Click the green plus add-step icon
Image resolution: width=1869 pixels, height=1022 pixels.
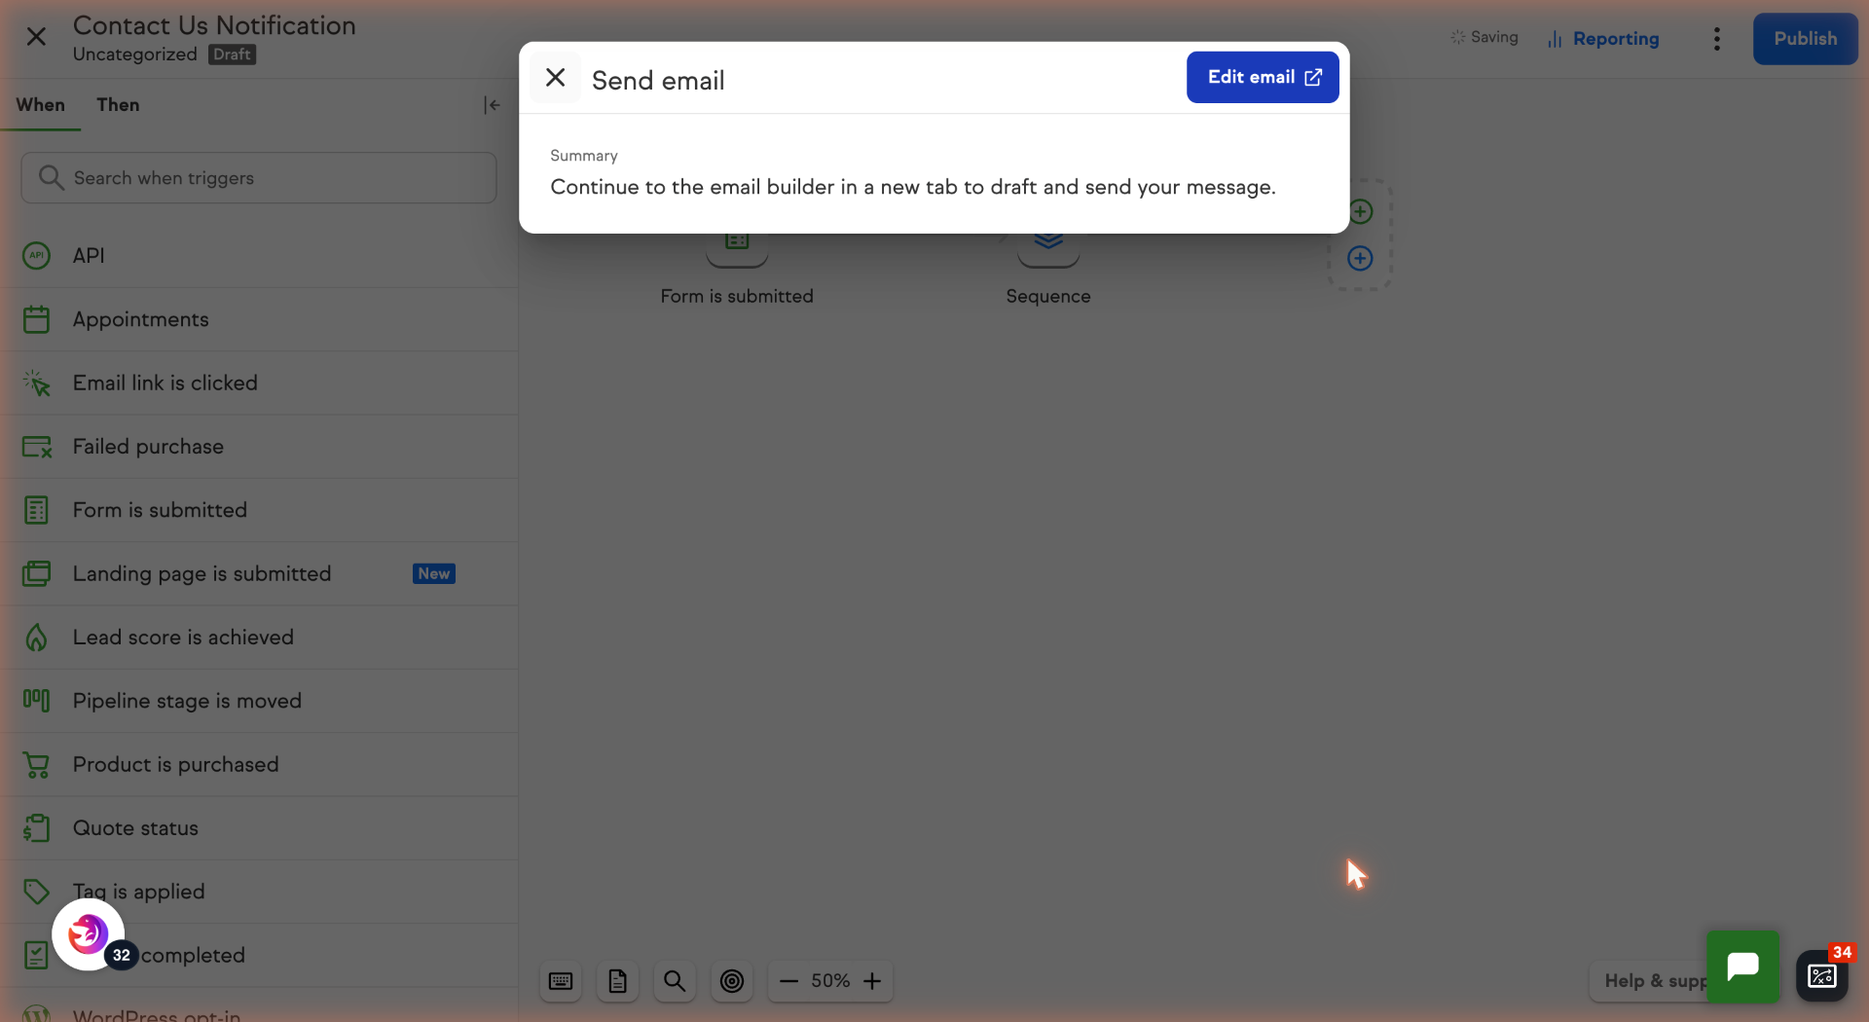click(x=1360, y=211)
